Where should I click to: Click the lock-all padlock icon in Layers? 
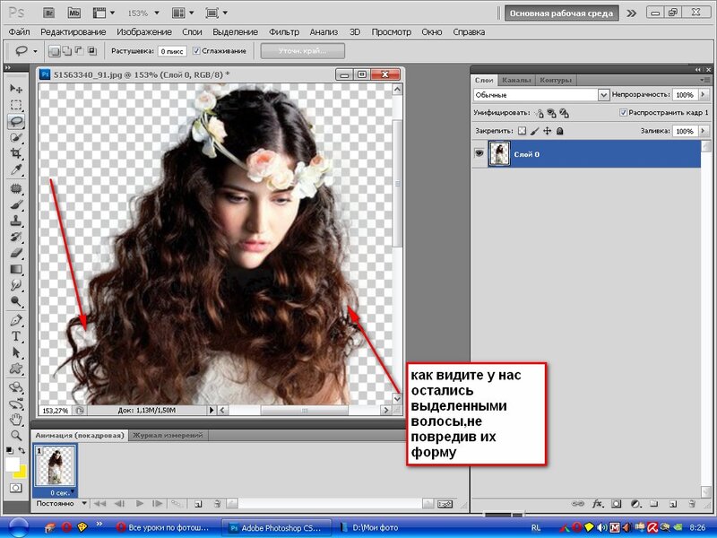tap(560, 131)
